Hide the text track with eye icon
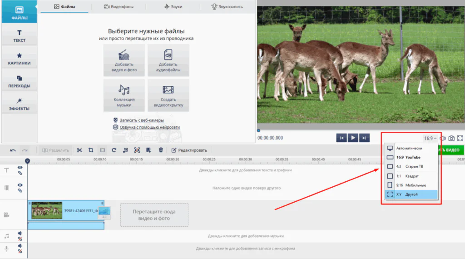Viewport: 465px width, 259px height. [20, 168]
